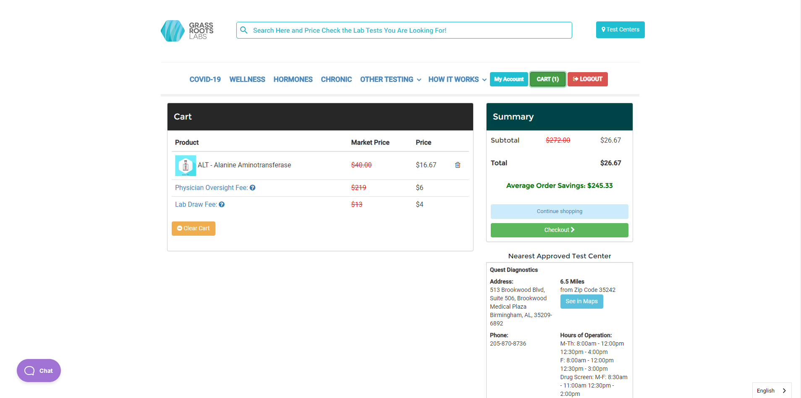801x398 pixels.
Task: Click Clear Cart button
Action: tap(194, 229)
